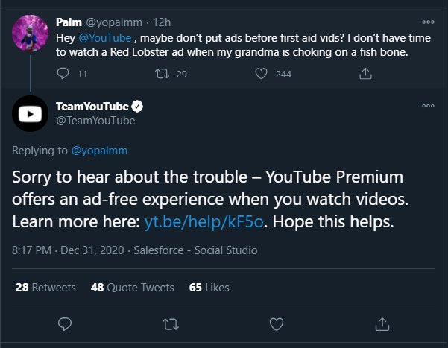Reply to TeamYouTube's tweet
The image size is (448, 348).
click(65, 323)
